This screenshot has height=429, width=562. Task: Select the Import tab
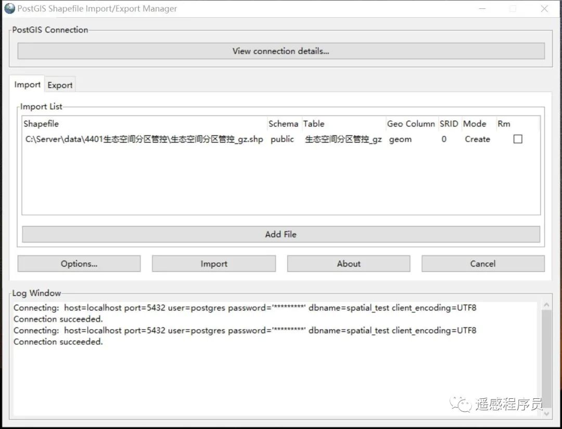[27, 85]
